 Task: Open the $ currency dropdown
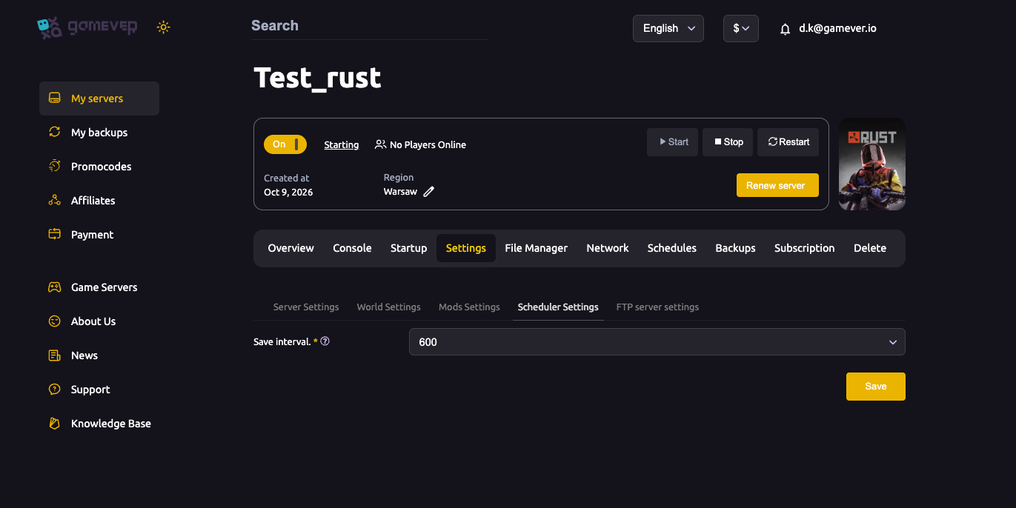coord(741,28)
